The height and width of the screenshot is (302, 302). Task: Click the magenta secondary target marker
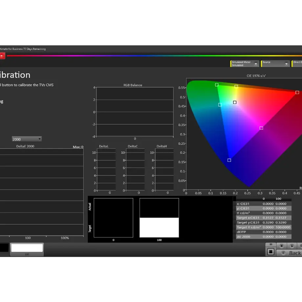(x=261, y=128)
